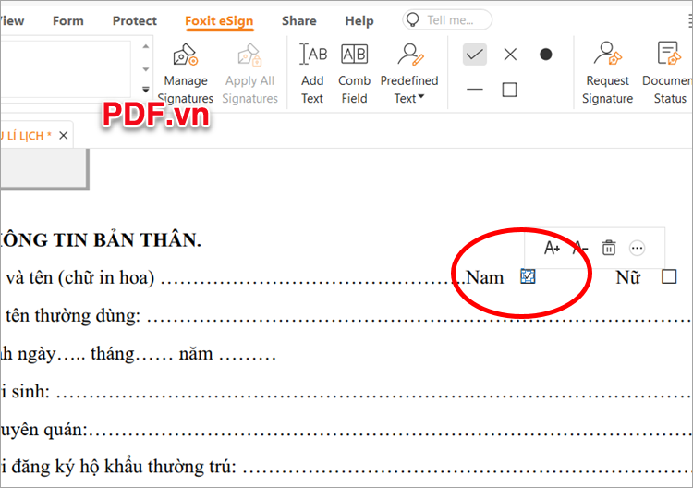Click the Tell me search box

[448, 20]
